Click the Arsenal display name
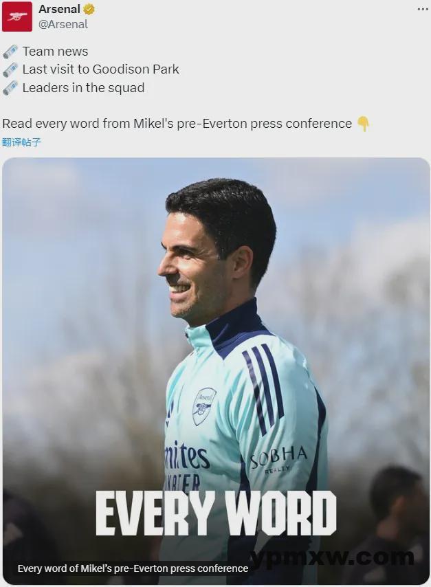This screenshot has width=431, height=587. pyautogui.click(x=60, y=9)
